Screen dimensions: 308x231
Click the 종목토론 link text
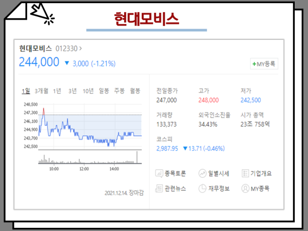pyautogui.click(x=175, y=174)
